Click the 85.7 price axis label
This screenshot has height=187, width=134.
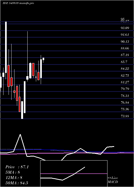coord(124,62)
